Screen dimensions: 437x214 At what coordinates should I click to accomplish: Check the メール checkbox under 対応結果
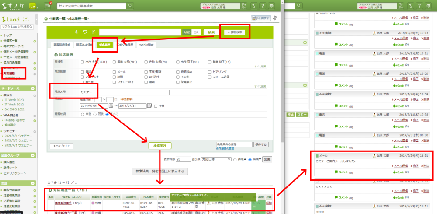coord(114,71)
